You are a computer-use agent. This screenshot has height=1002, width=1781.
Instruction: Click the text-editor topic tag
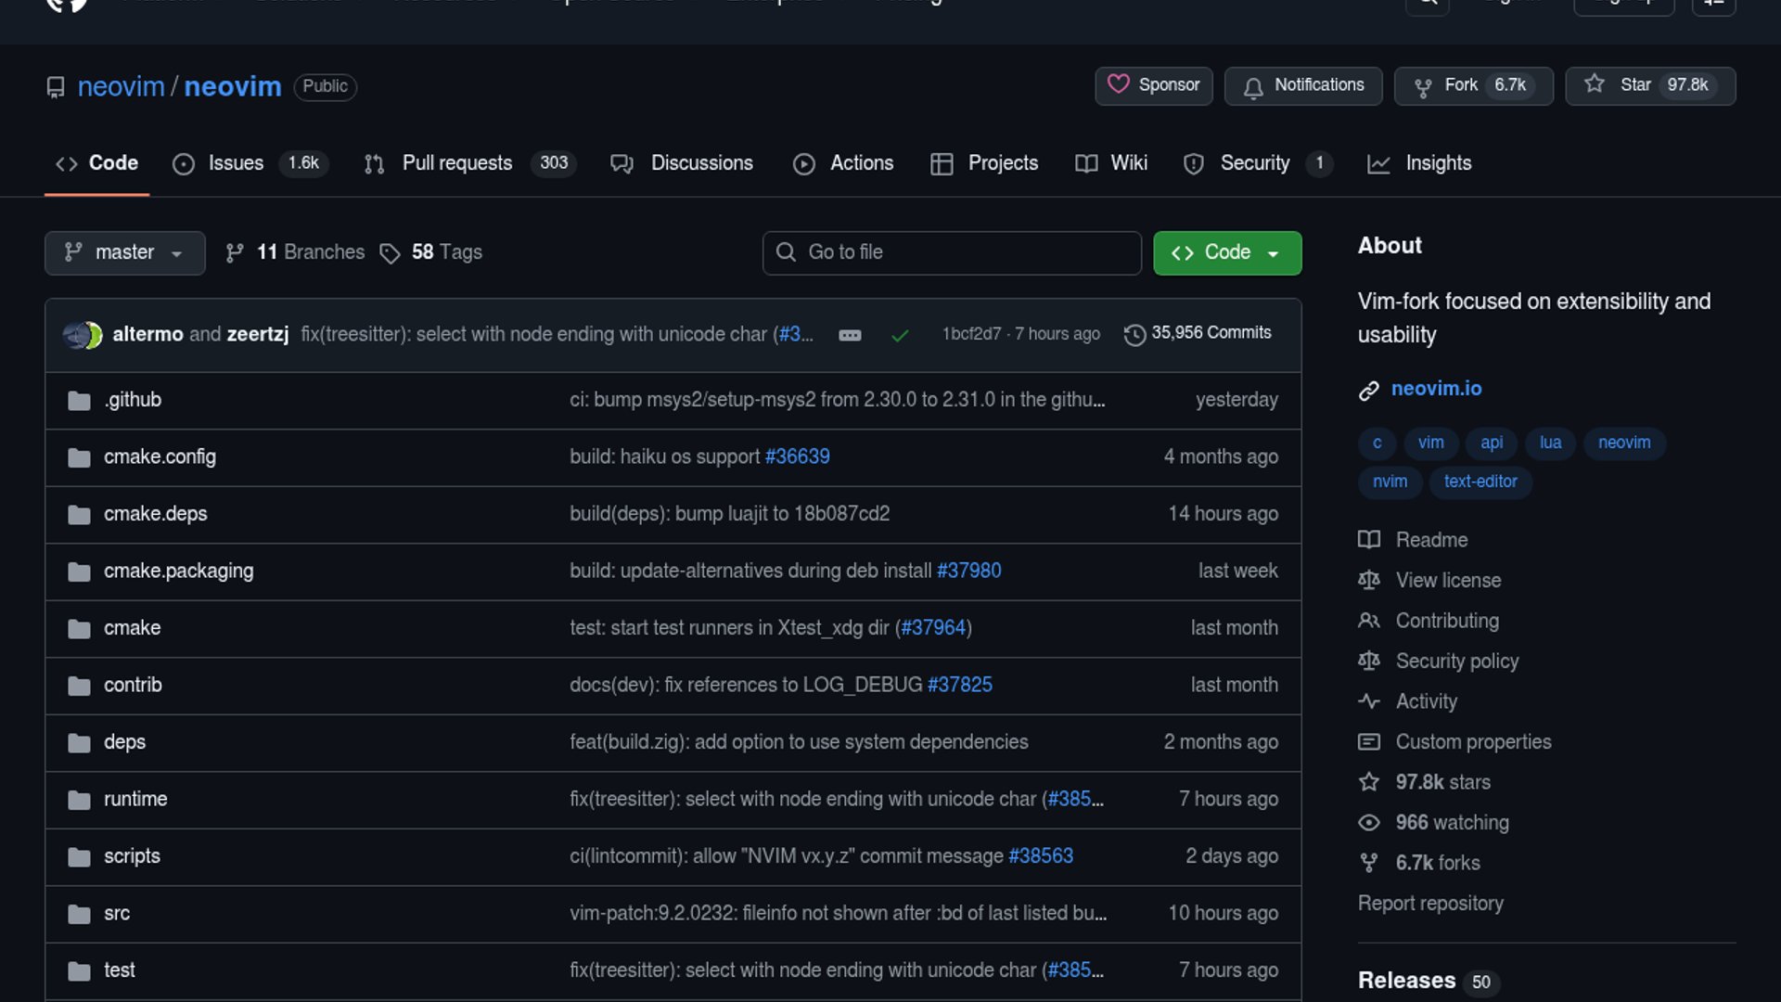[1480, 482]
